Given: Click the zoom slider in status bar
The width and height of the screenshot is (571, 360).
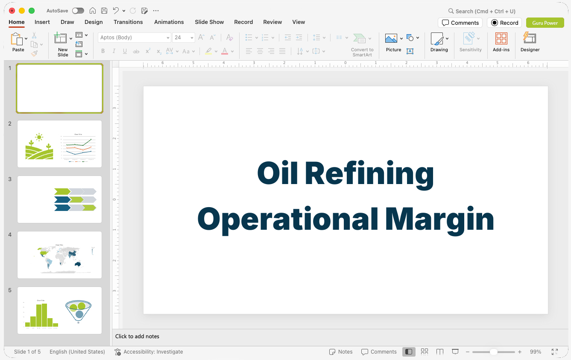Looking at the screenshot, I should [x=494, y=352].
